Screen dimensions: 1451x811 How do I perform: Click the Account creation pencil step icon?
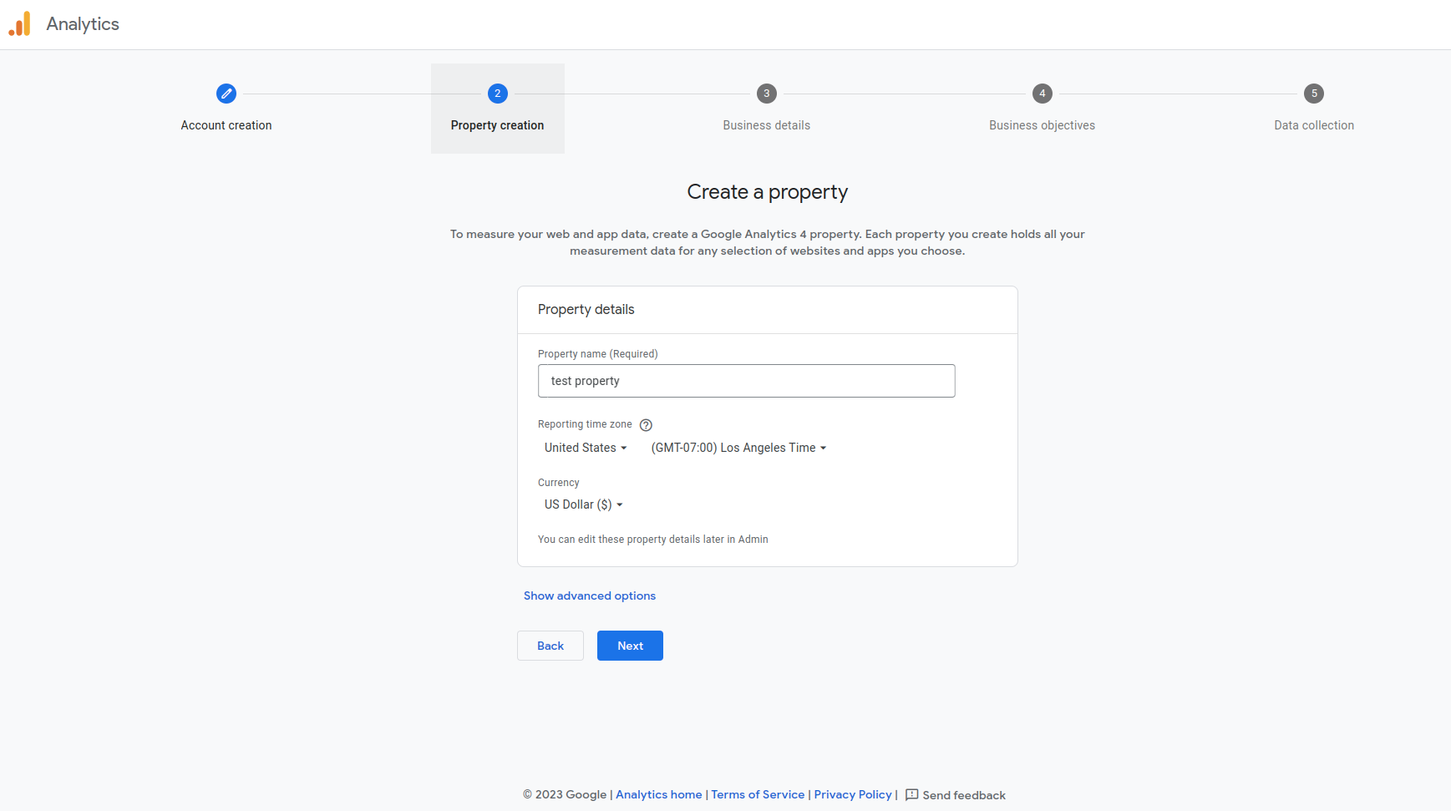(226, 94)
